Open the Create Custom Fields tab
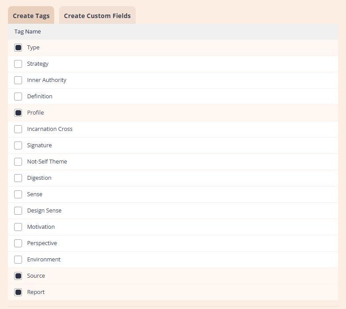 [97, 16]
